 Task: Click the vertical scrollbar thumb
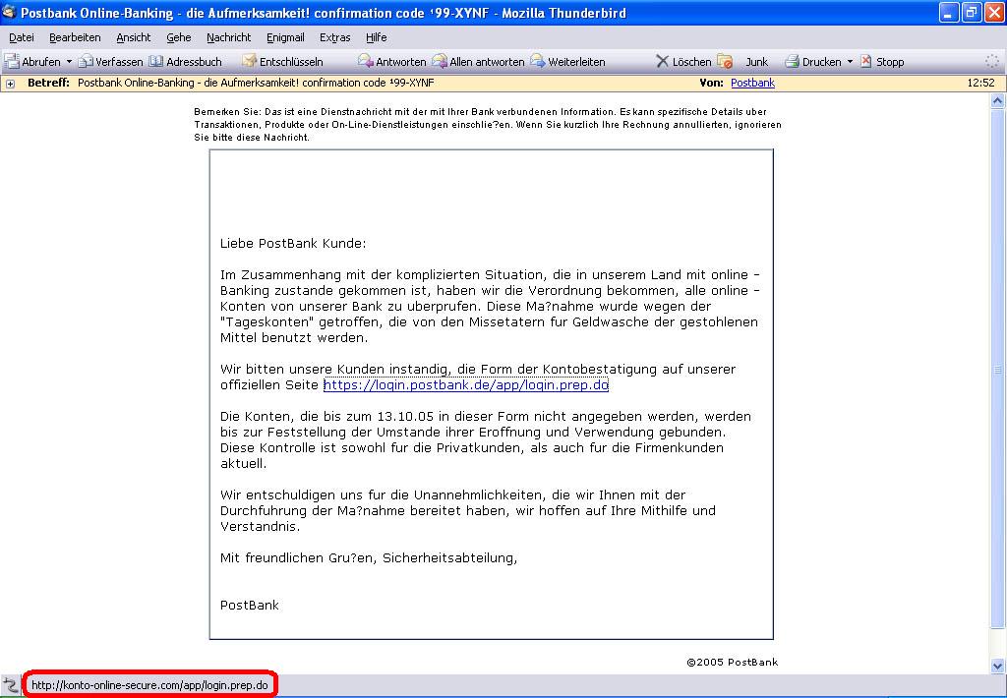pos(997,369)
